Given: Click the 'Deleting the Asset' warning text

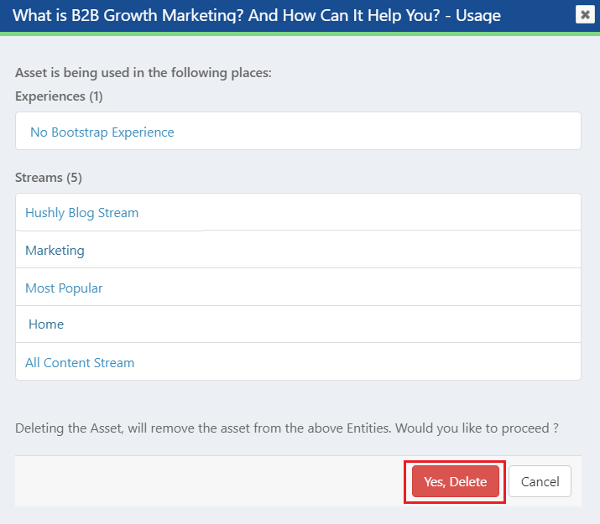Looking at the screenshot, I should [x=287, y=428].
